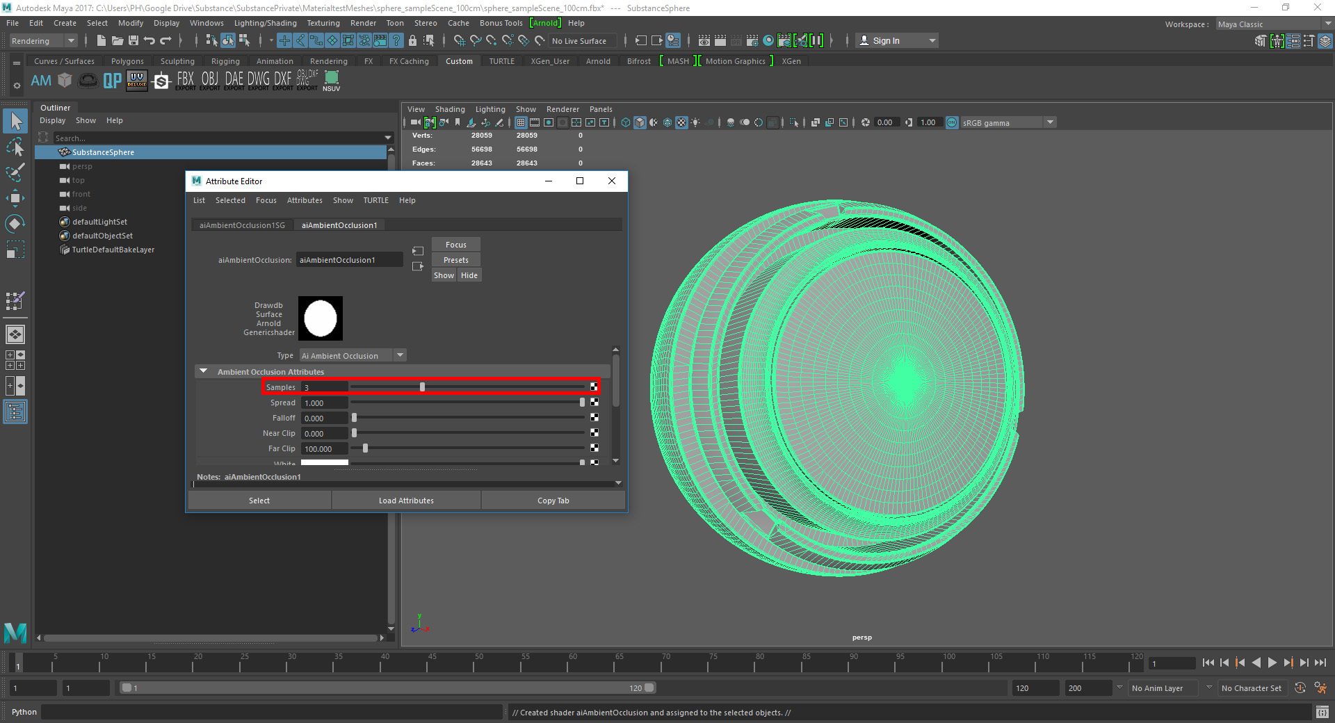Viewport: 1335px width, 723px height.
Task: Click the Presets button
Action: (x=455, y=260)
